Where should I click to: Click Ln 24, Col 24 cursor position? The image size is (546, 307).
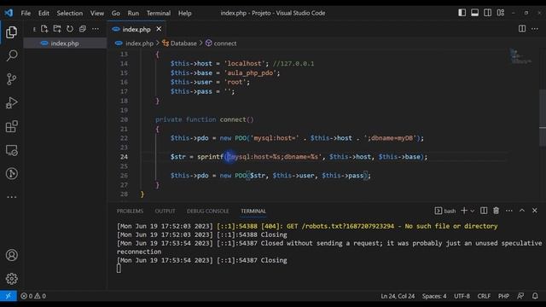398,296
